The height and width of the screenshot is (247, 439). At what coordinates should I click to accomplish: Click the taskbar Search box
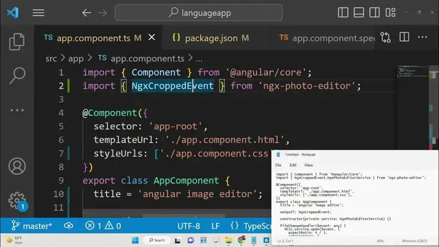(x=157, y=240)
